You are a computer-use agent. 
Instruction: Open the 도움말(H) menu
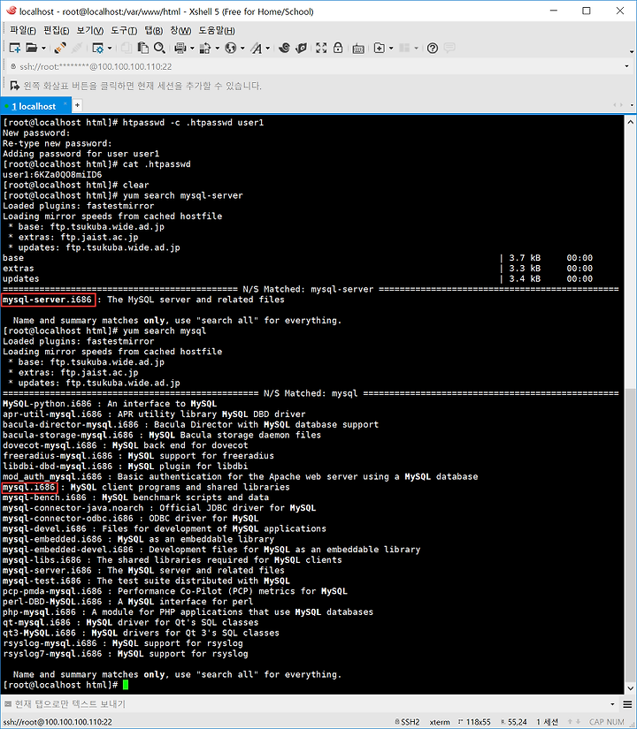pyautogui.click(x=217, y=31)
